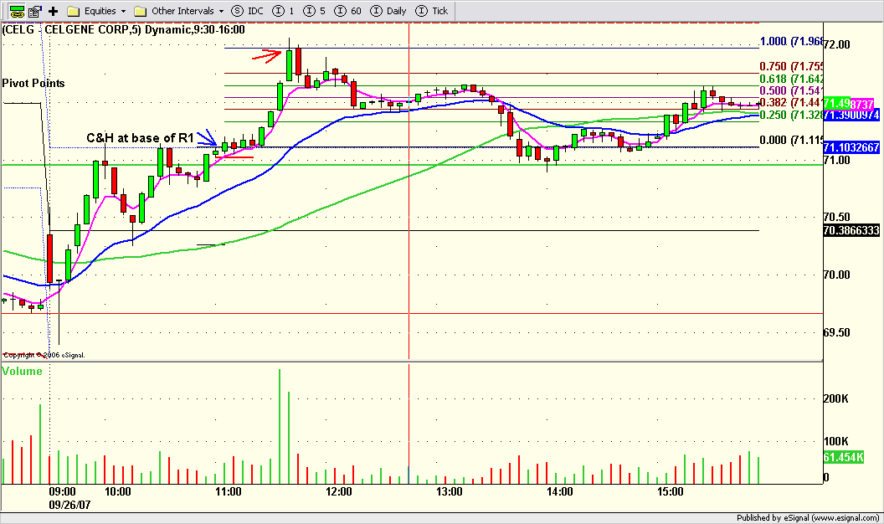Image resolution: width=884 pixels, height=524 pixels.
Task: Click the CELGENE CORP chart title
Action: (x=123, y=30)
